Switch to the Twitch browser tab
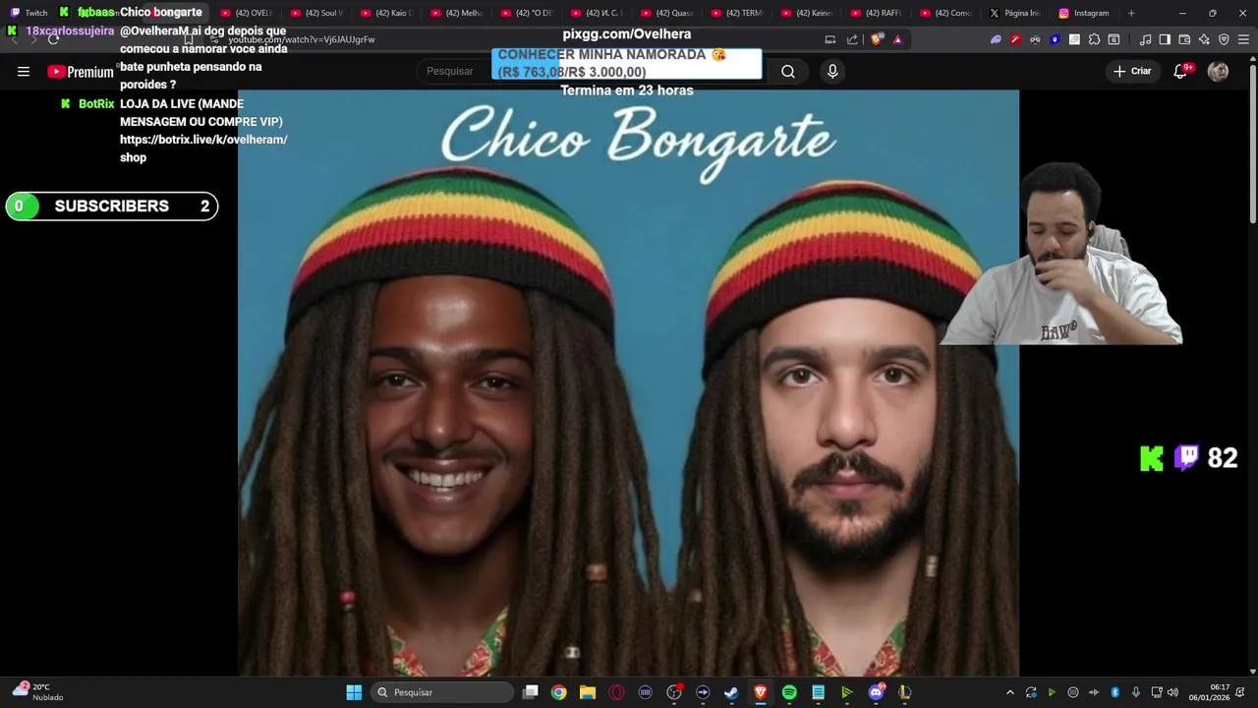Screen dimensions: 1258x708 (29, 13)
